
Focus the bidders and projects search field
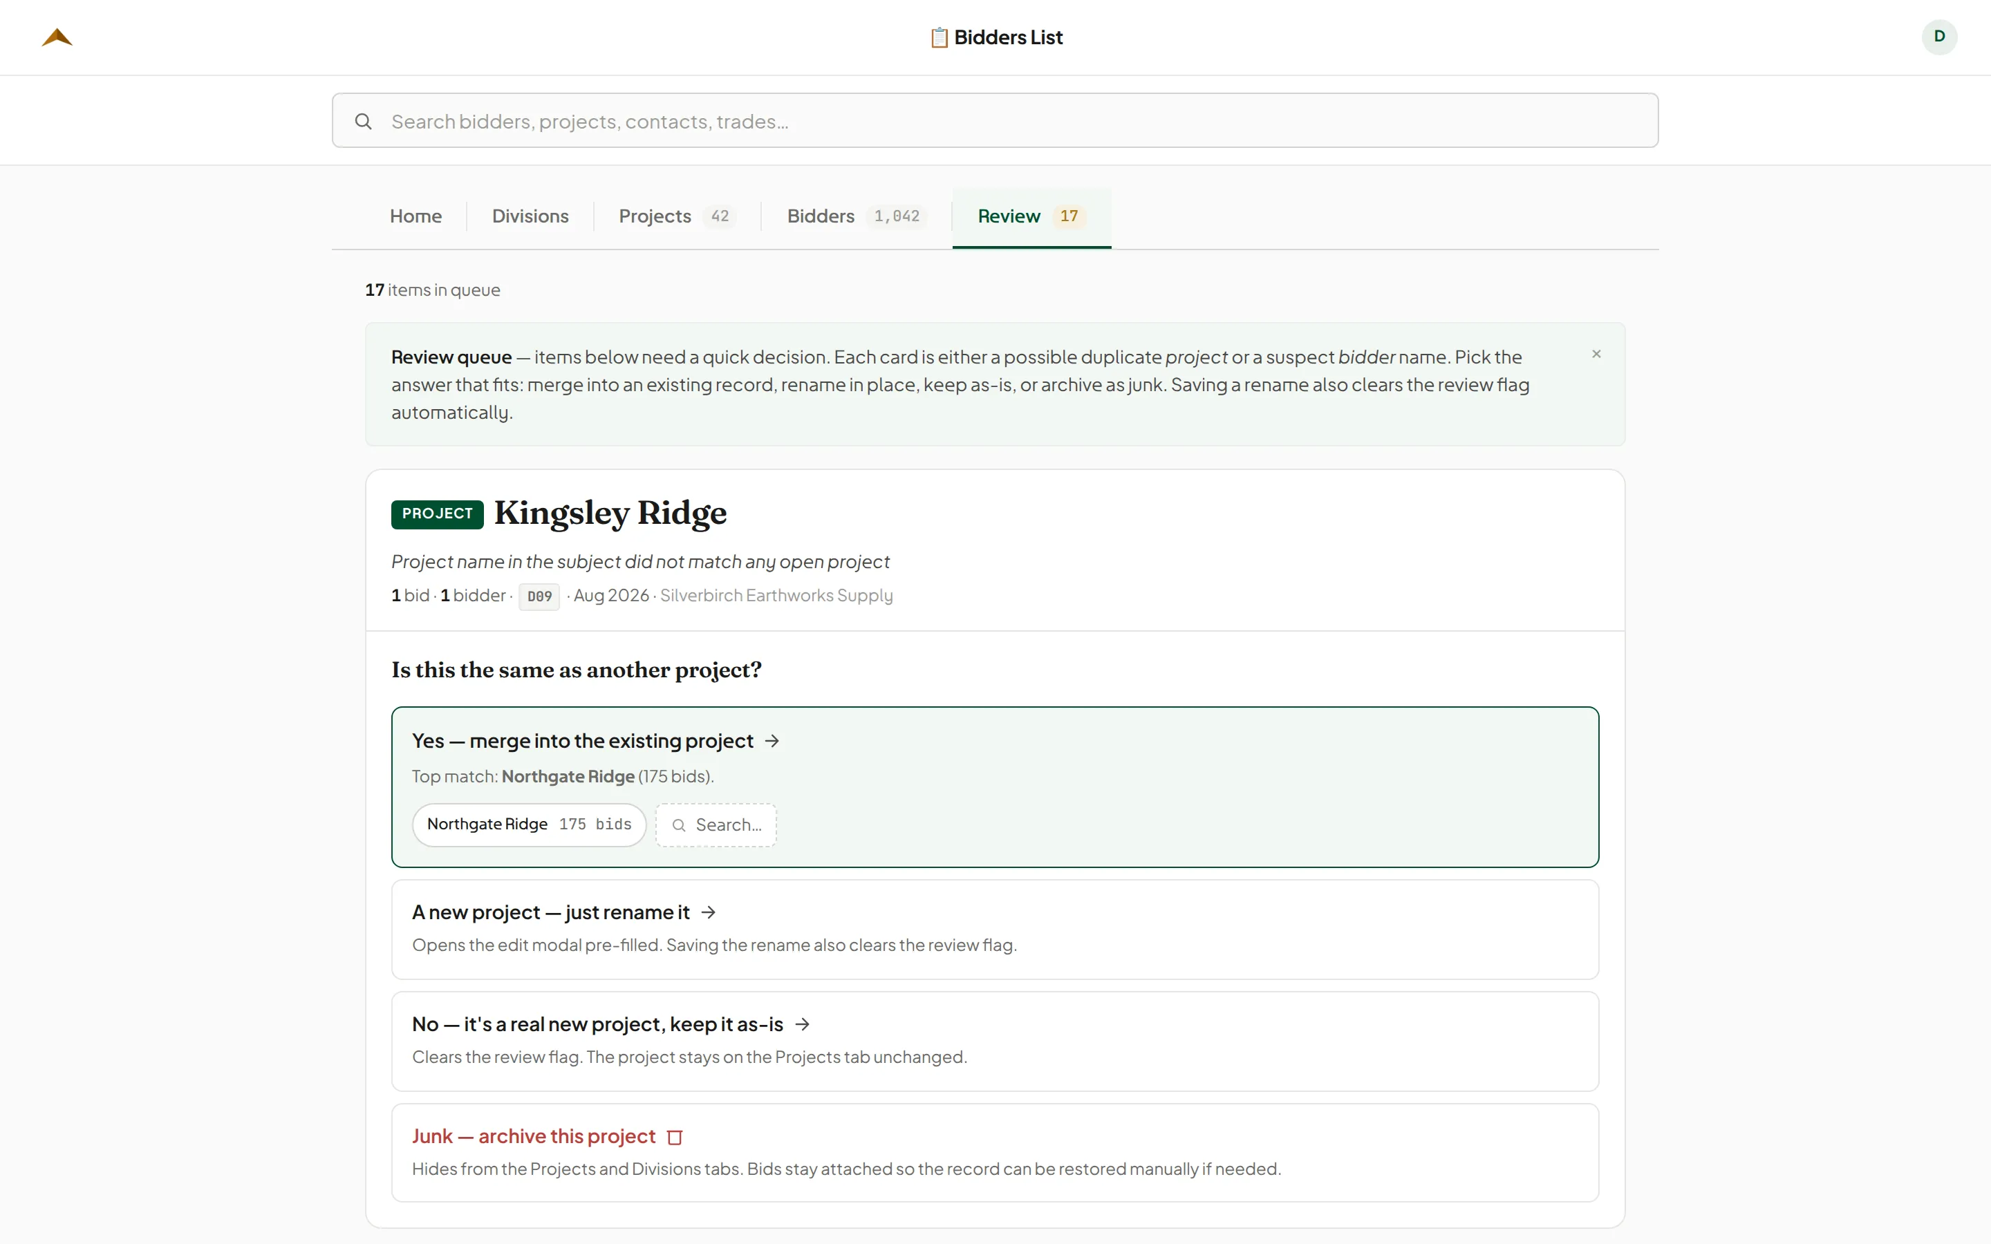995,121
